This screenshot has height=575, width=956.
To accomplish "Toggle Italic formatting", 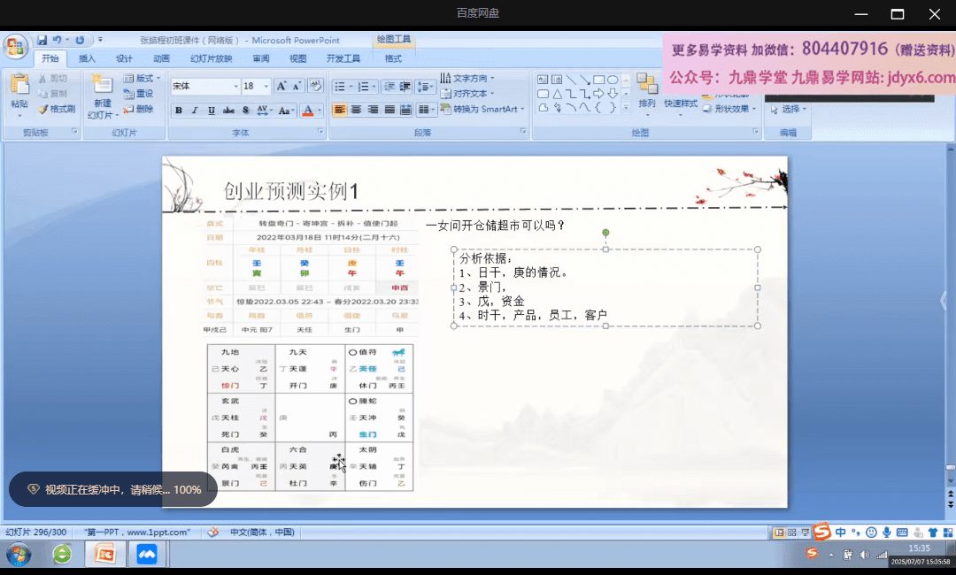I will click(195, 111).
